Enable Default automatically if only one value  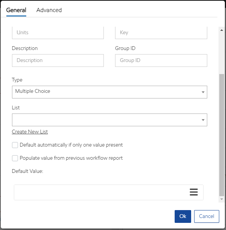(x=15, y=145)
